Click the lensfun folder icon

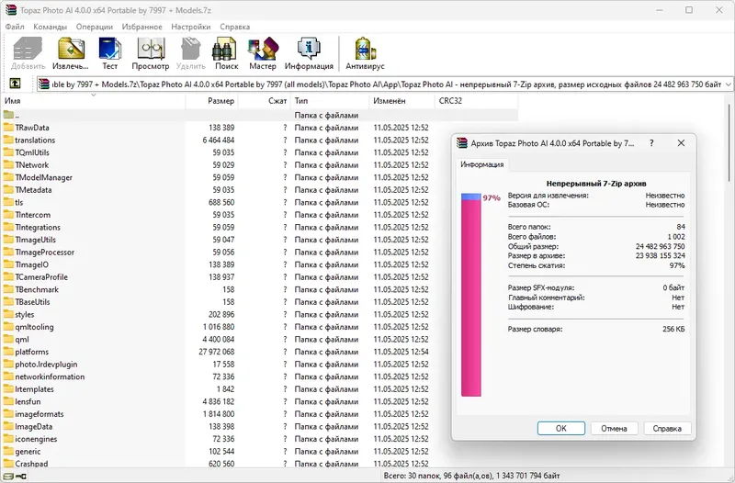coord(8,401)
